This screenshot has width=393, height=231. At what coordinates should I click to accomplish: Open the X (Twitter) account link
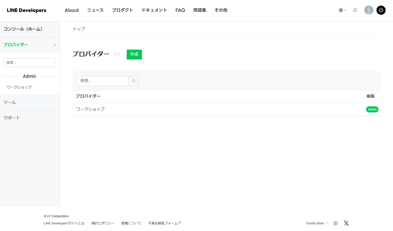pos(346,223)
